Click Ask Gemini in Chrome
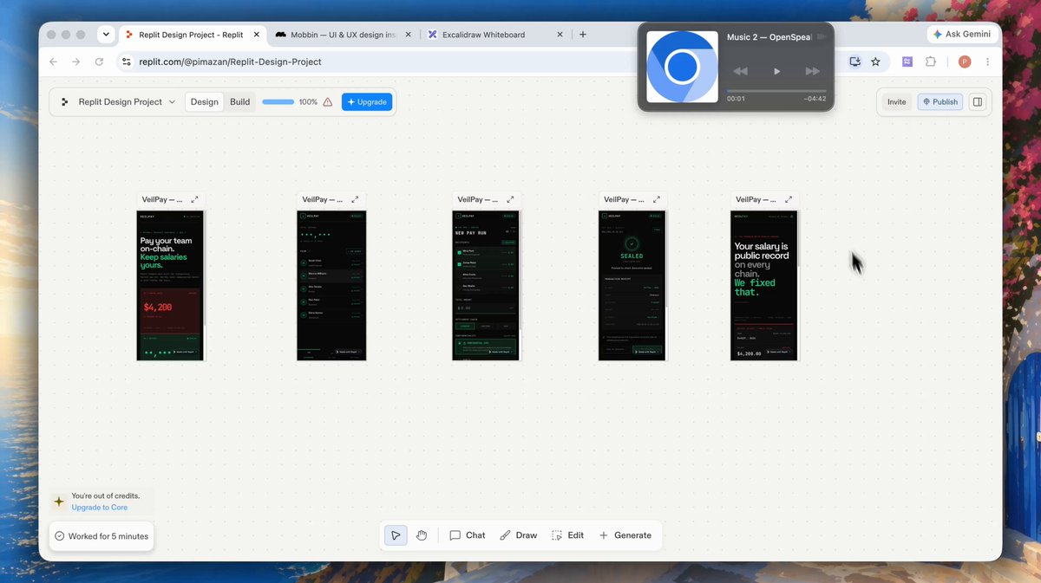The width and height of the screenshot is (1041, 583). tap(964, 35)
